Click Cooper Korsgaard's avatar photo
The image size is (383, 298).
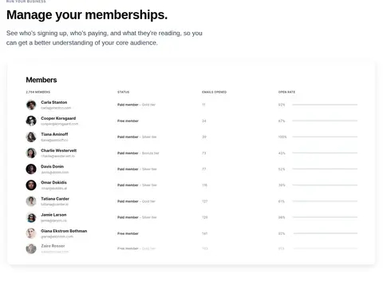coord(31,121)
